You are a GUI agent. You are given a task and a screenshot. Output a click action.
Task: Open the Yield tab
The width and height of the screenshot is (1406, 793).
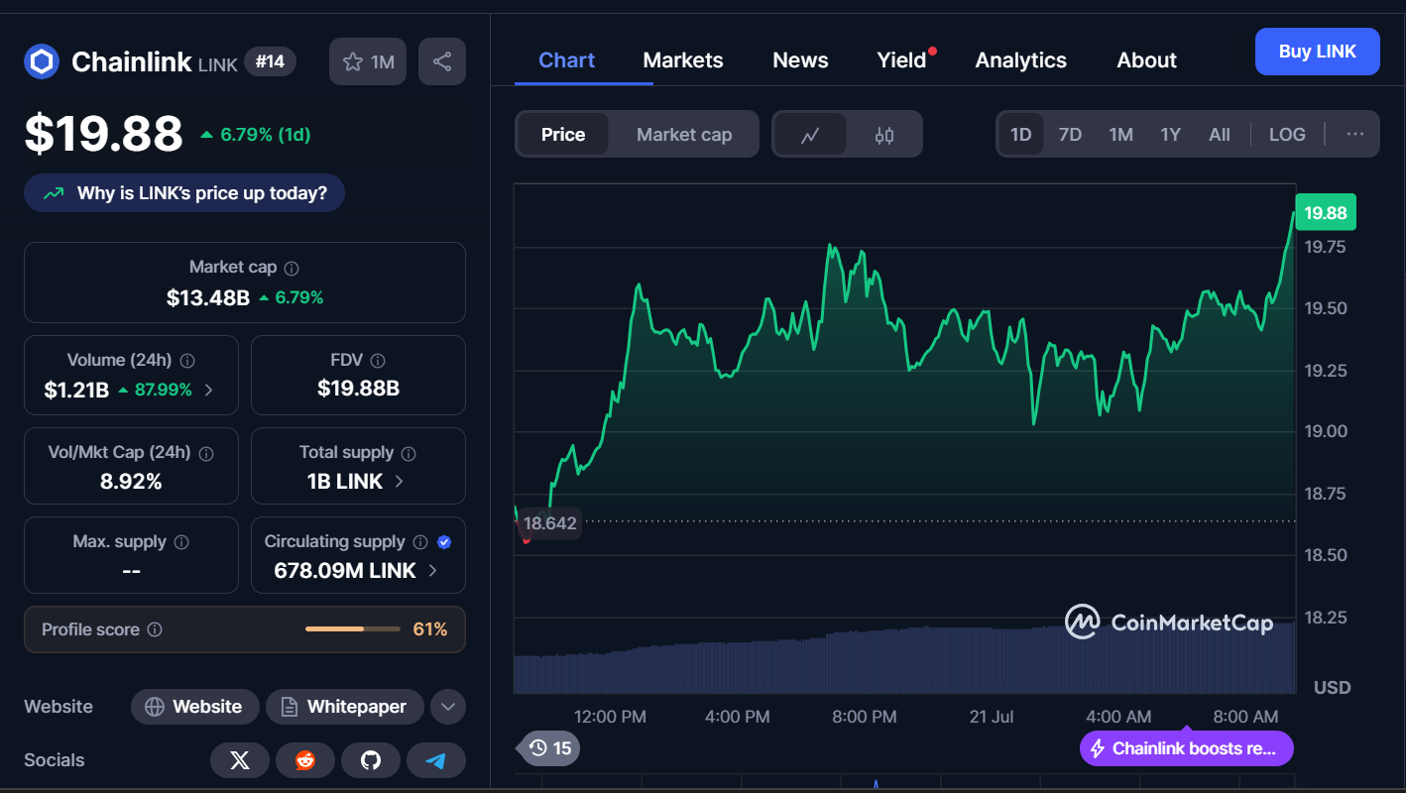[x=901, y=60]
